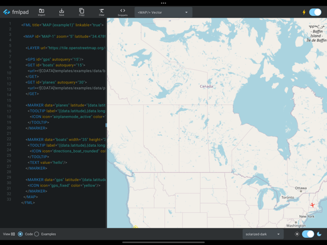Click the fmlpad logo
The height and width of the screenshot is (245, 327).
(16, 12)
